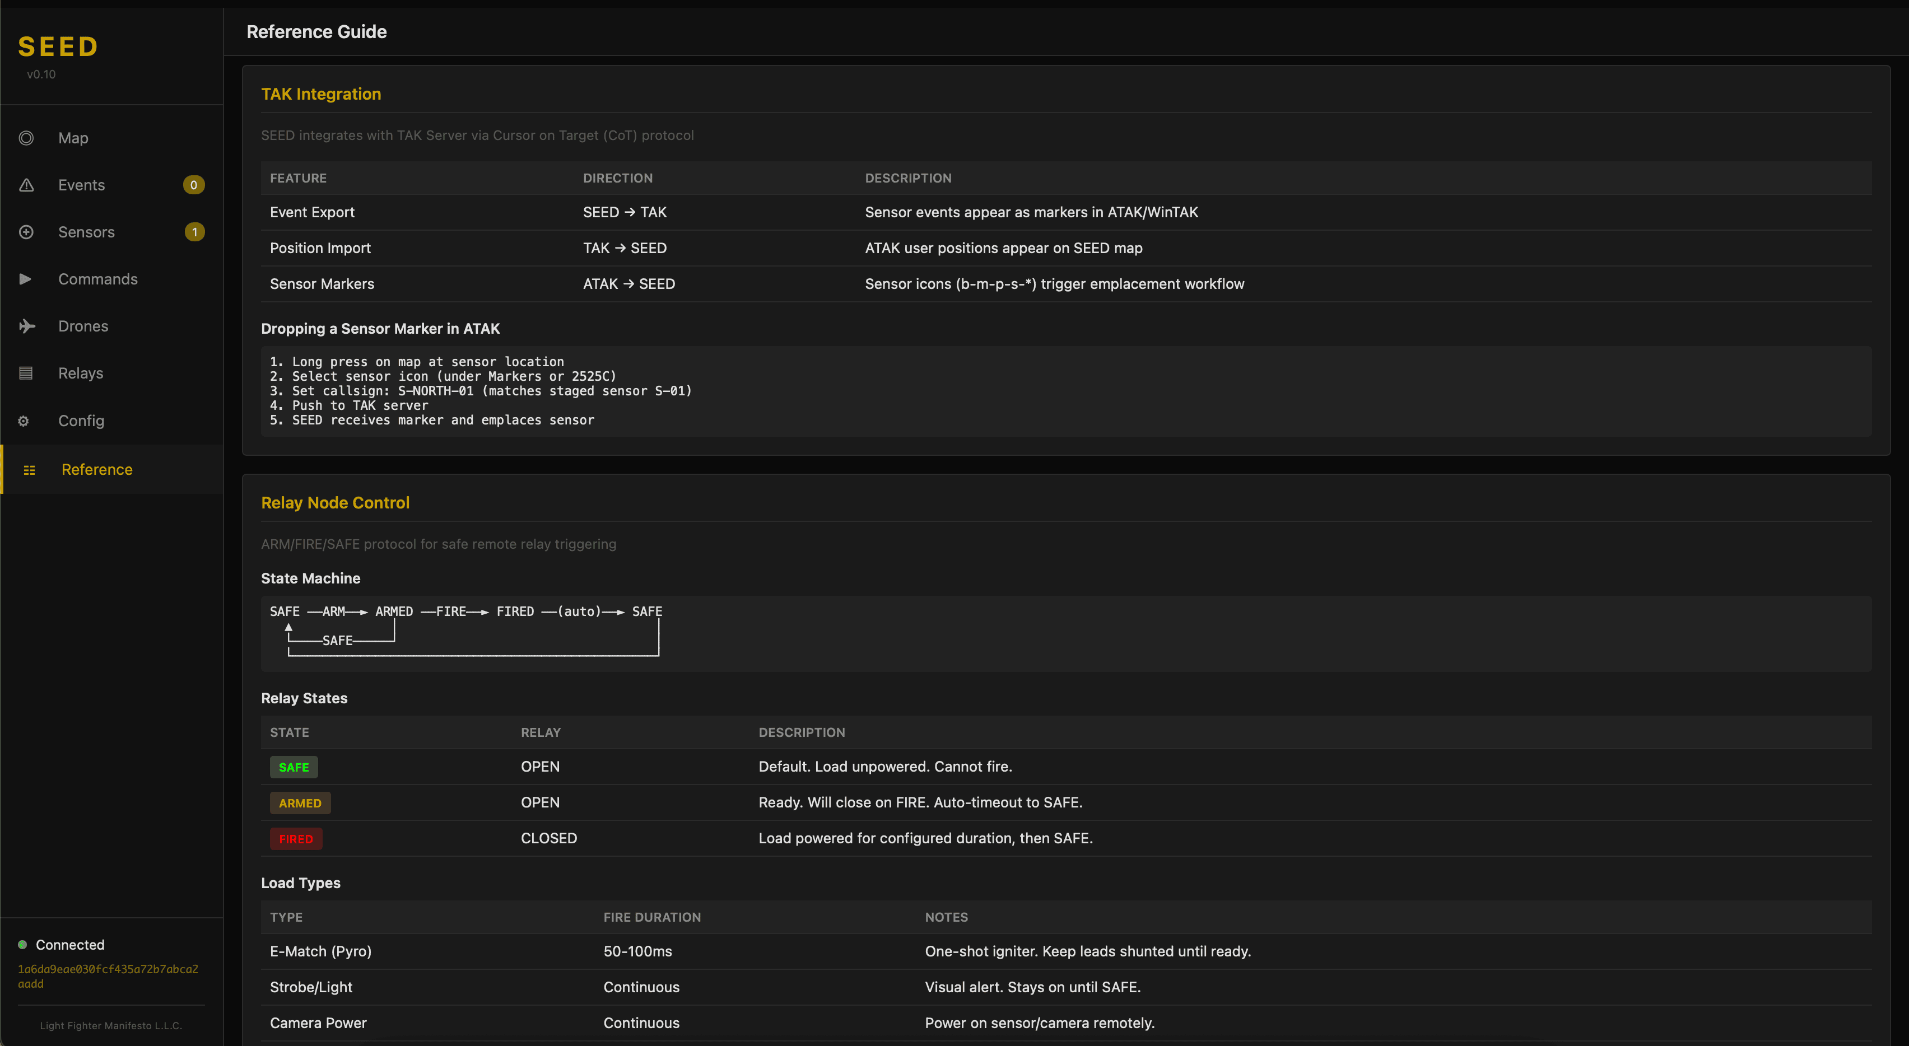Switch to the Map section
The width and height of the screenshot is (1909, 1046).
(73, 138)
